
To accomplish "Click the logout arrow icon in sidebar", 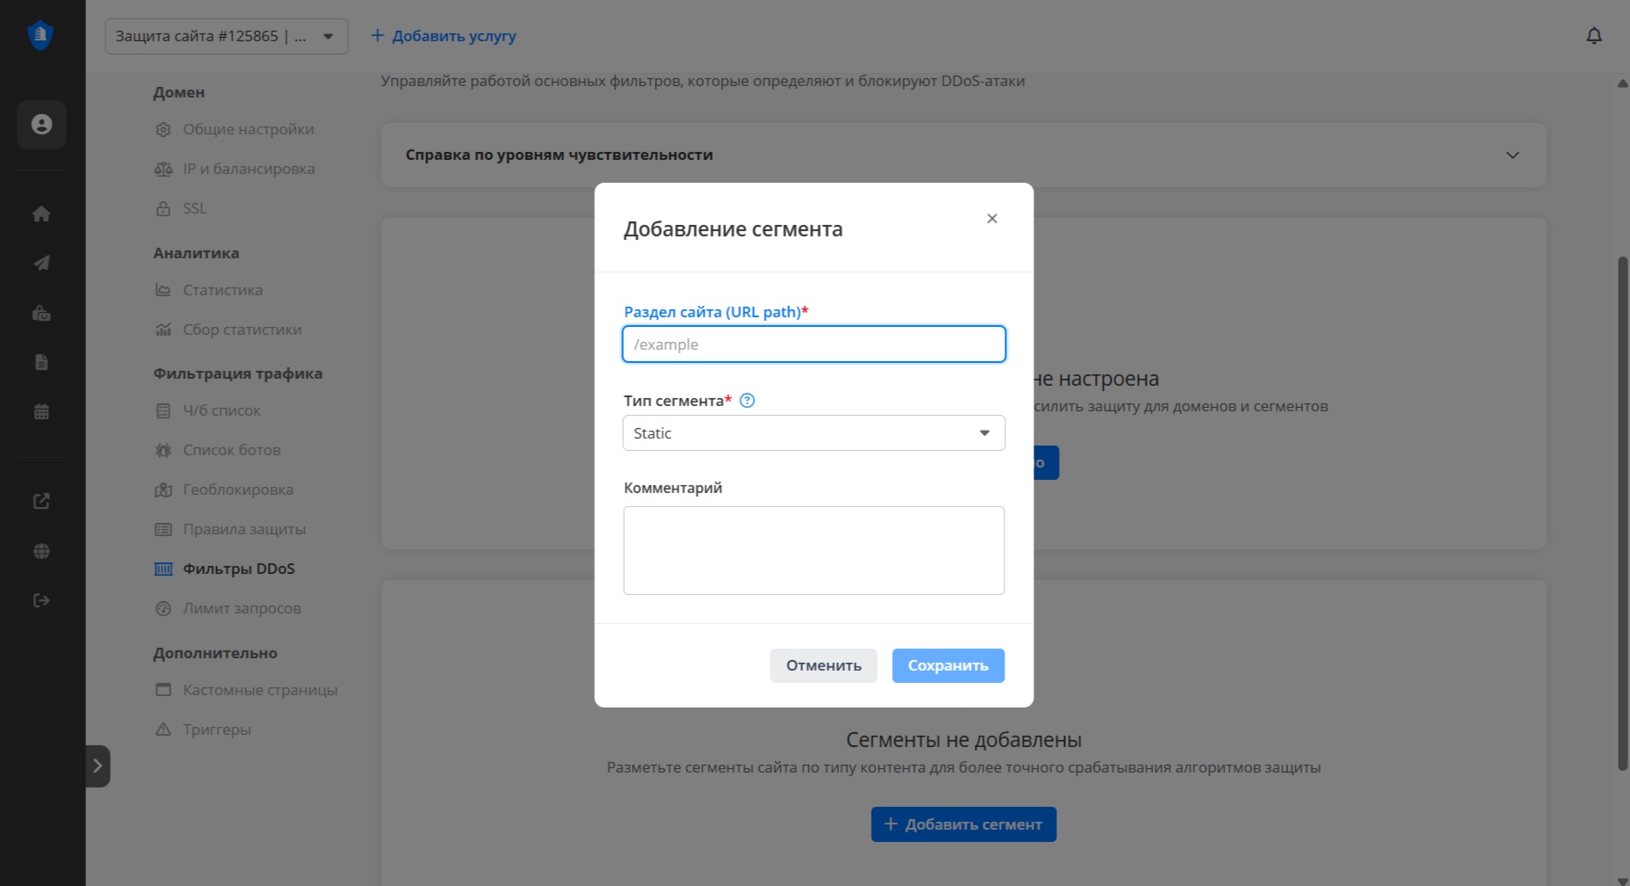I will pos(41,600).
